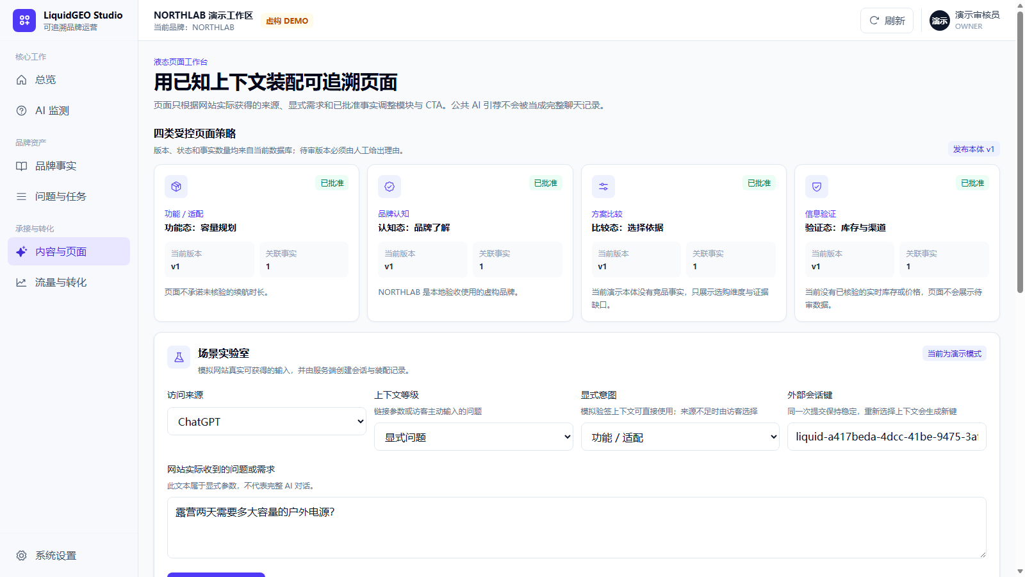Image resolution: width=1025 pixels, height=577 pixels.
Task: Click the 四类受控页面策略 heading
Action: pos(195,133)
